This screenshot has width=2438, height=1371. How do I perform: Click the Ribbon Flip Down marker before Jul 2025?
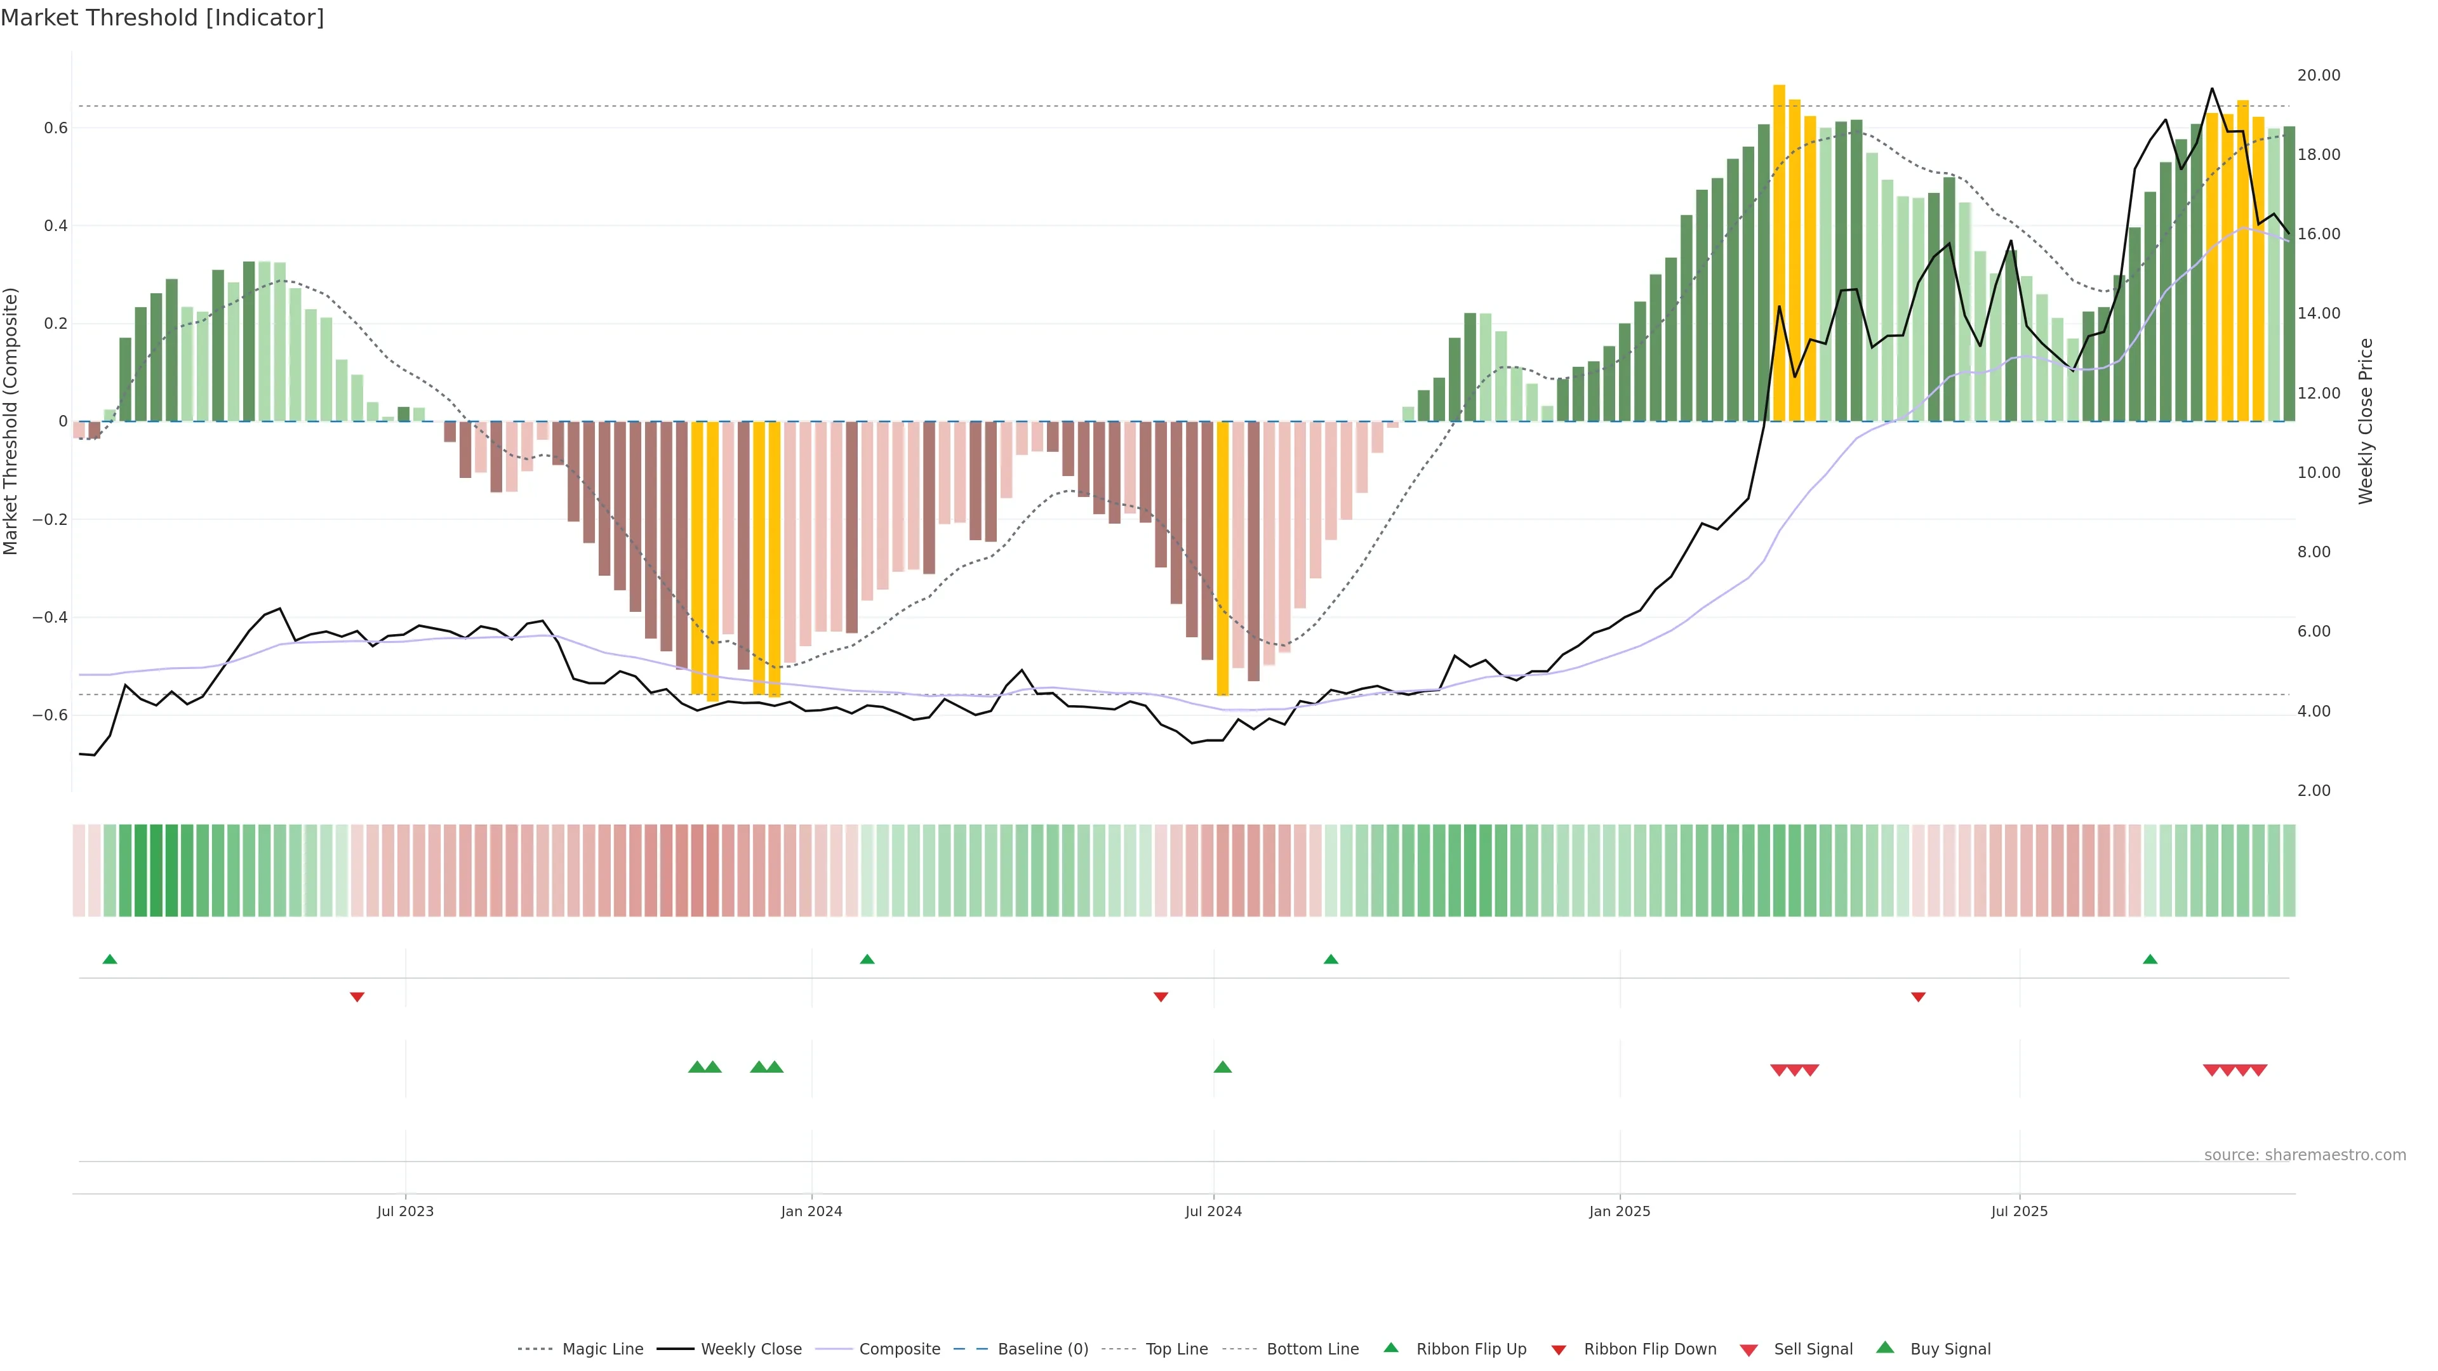[1917, 997]
